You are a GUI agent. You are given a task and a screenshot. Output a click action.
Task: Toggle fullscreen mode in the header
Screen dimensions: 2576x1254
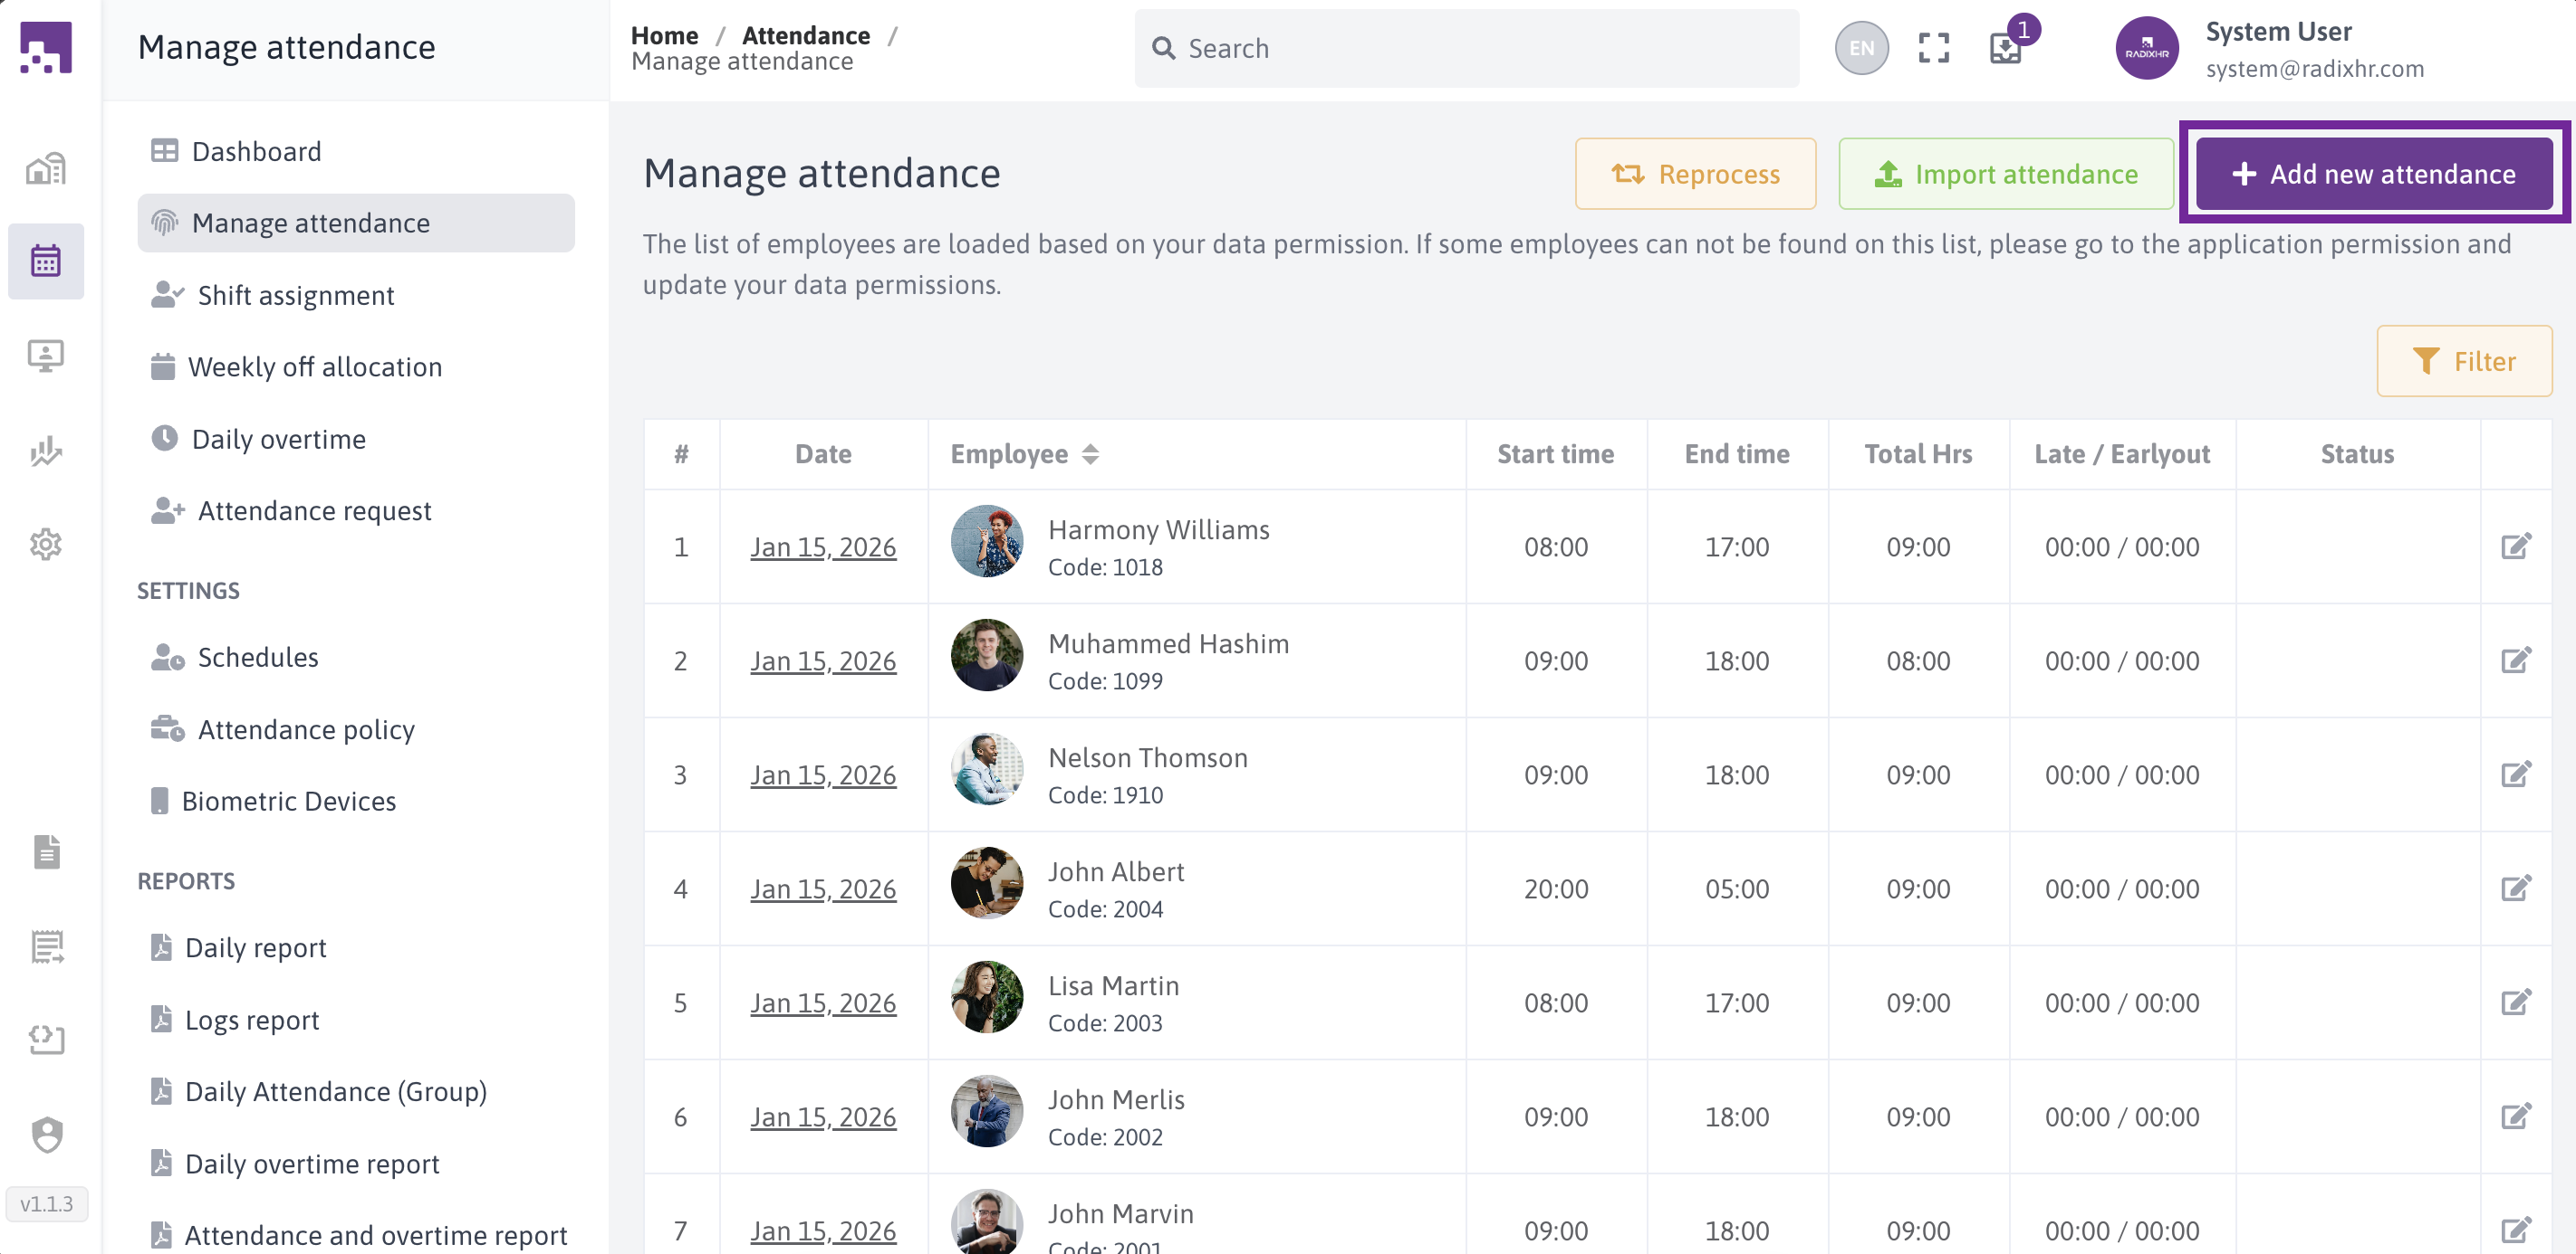(x=1934, y=47)
